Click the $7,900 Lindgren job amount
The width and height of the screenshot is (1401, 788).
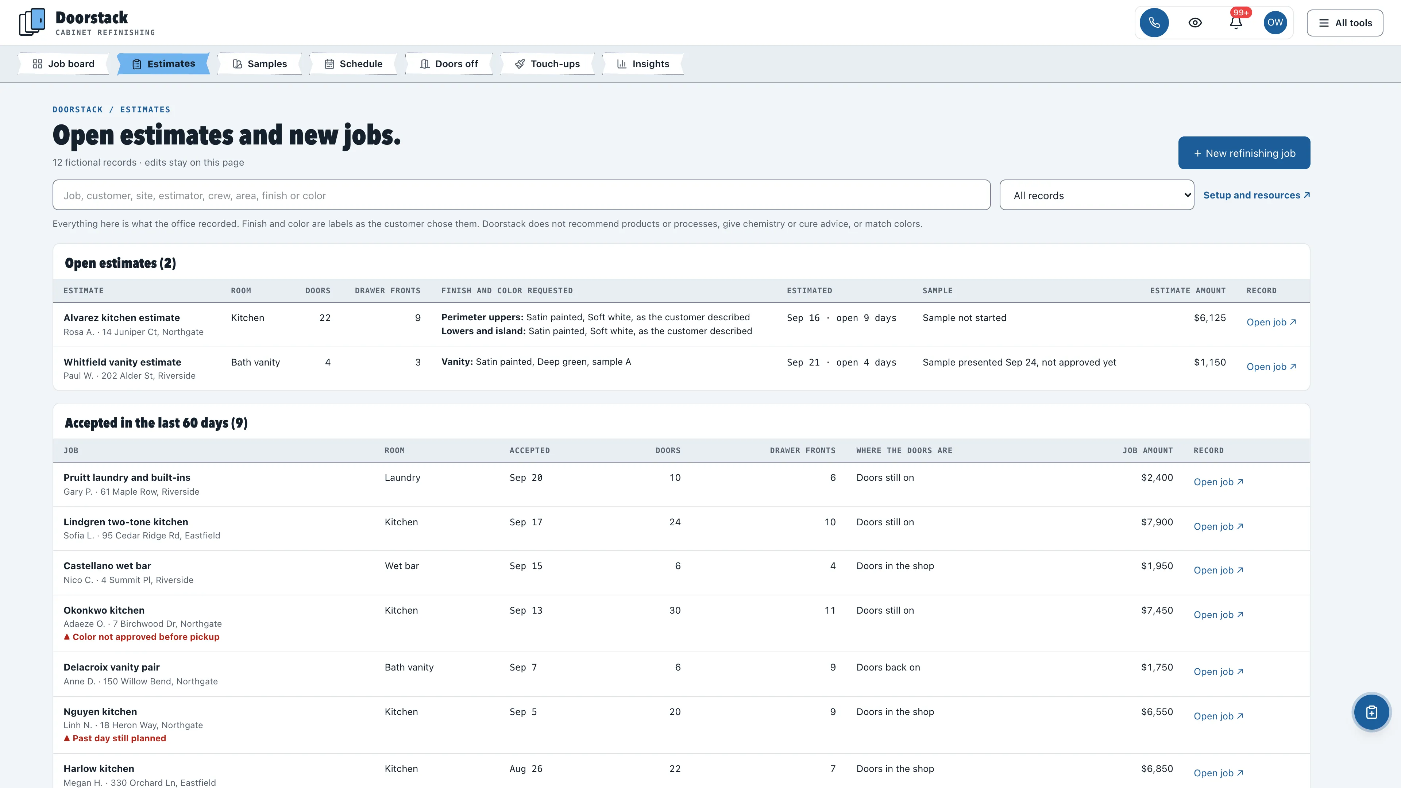(x=1157, y=522)
